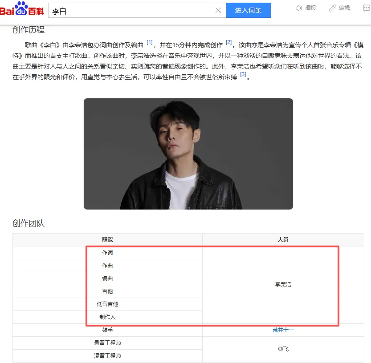
Task: Focus the search field containing 李白
Action: click(131, 10)
